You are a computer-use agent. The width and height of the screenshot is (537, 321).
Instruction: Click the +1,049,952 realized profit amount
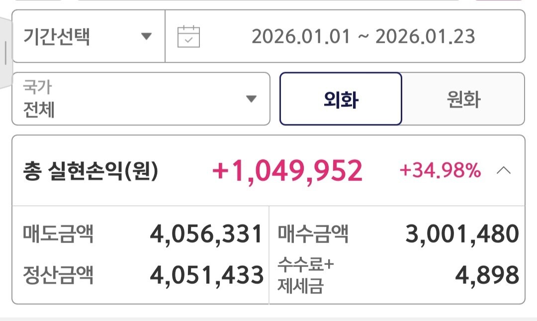pos(287,171)
